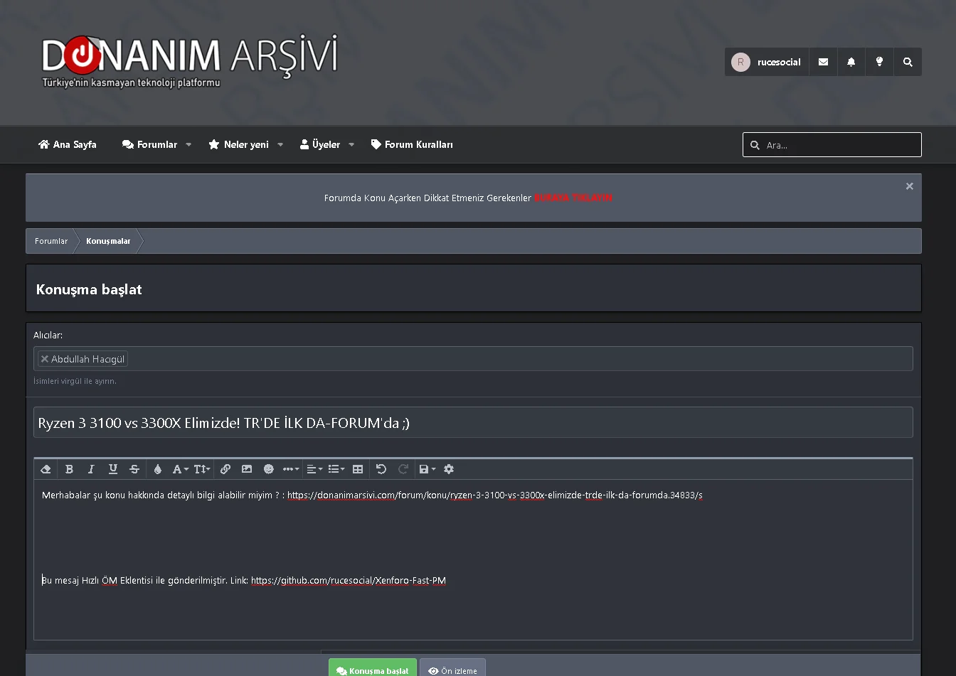Toggle underline formatting
956x676 pixels.
[x=112, y=469]
